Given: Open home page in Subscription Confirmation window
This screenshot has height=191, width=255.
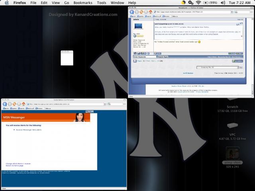Looking at the screenshot, I should 24,104.
